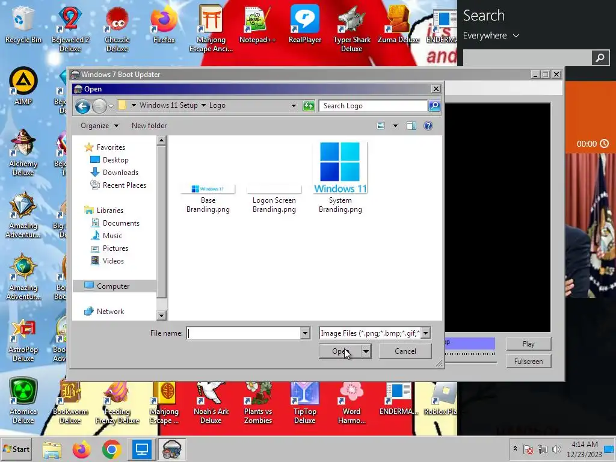
Task: Click the Search panel magnifier button
Action: point(600,58)
